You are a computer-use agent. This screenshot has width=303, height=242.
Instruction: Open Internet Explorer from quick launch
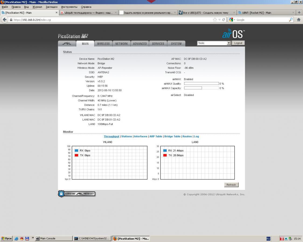[16, 239]
